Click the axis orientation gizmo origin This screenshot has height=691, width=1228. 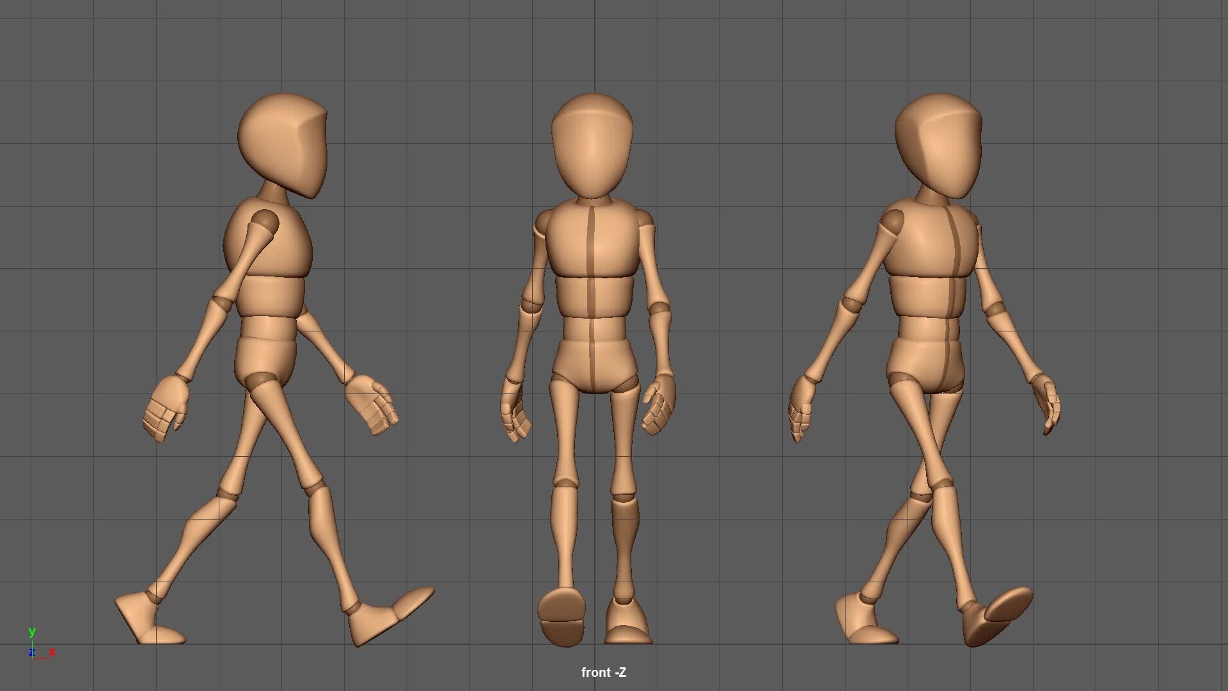click(33, 658)
